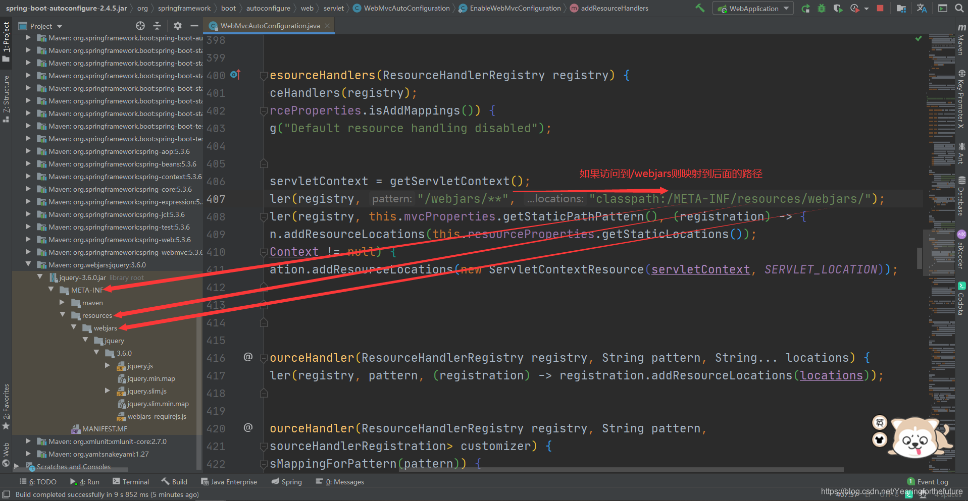
Task: Open the Build tool window tab
Action: tap(175, 482)
